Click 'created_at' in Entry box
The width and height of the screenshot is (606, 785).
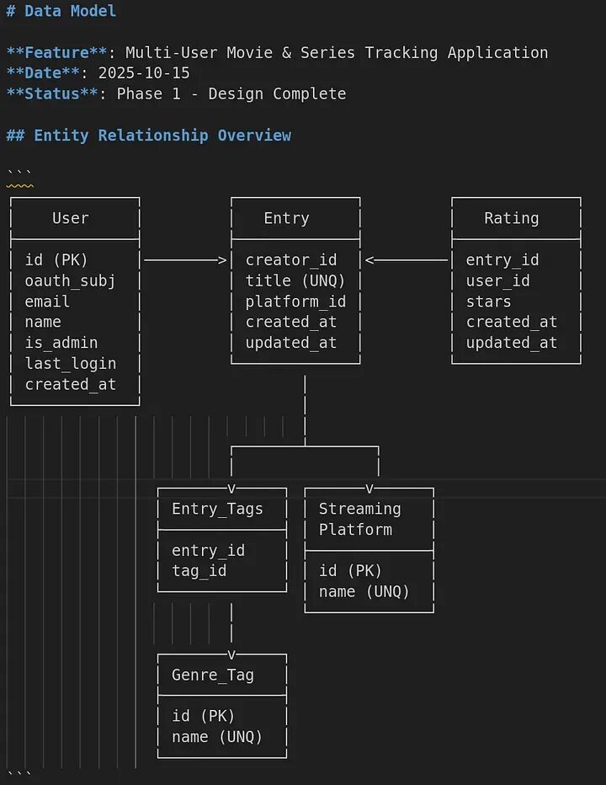(291, 322)
